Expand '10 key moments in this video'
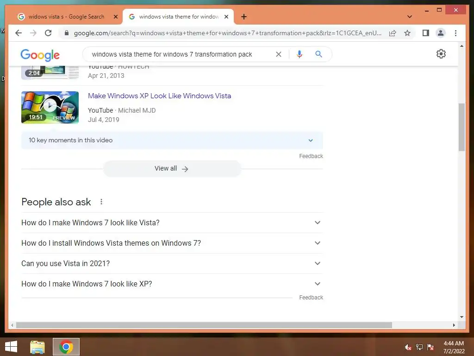 pyautogui.click(x=172, y=140)
